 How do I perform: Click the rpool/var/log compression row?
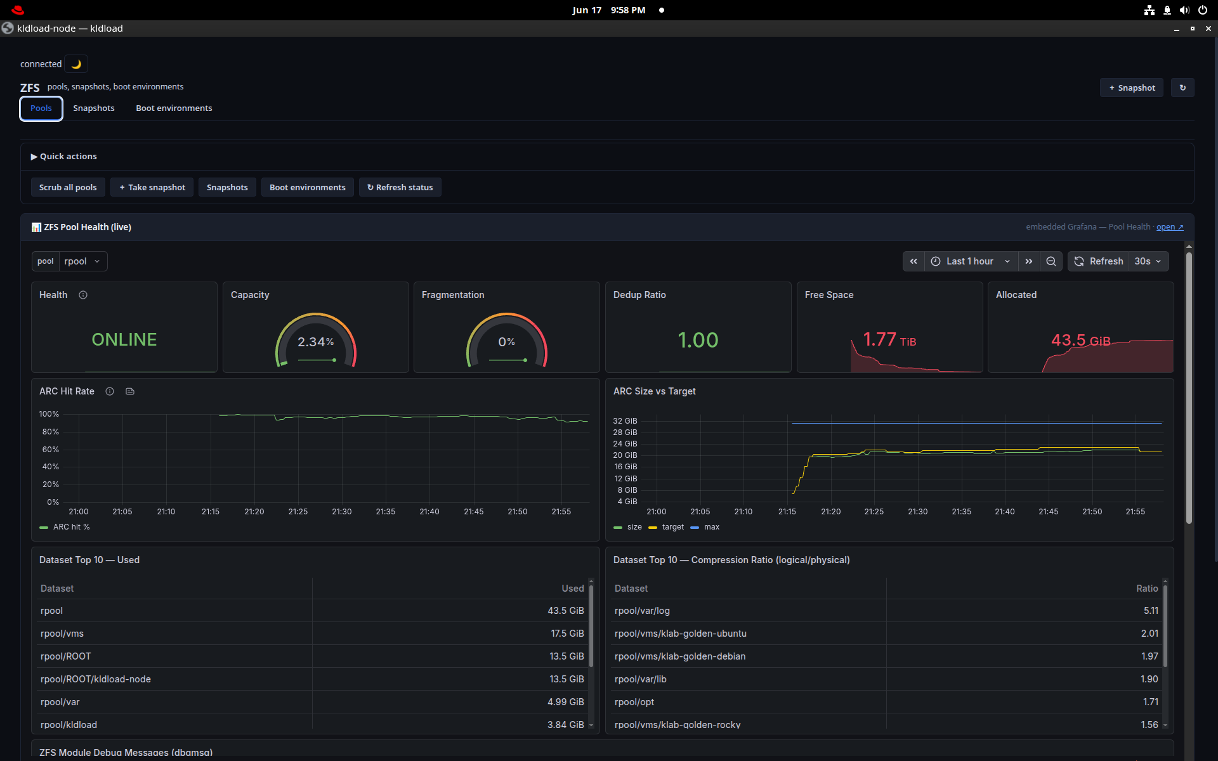point(886,611)
